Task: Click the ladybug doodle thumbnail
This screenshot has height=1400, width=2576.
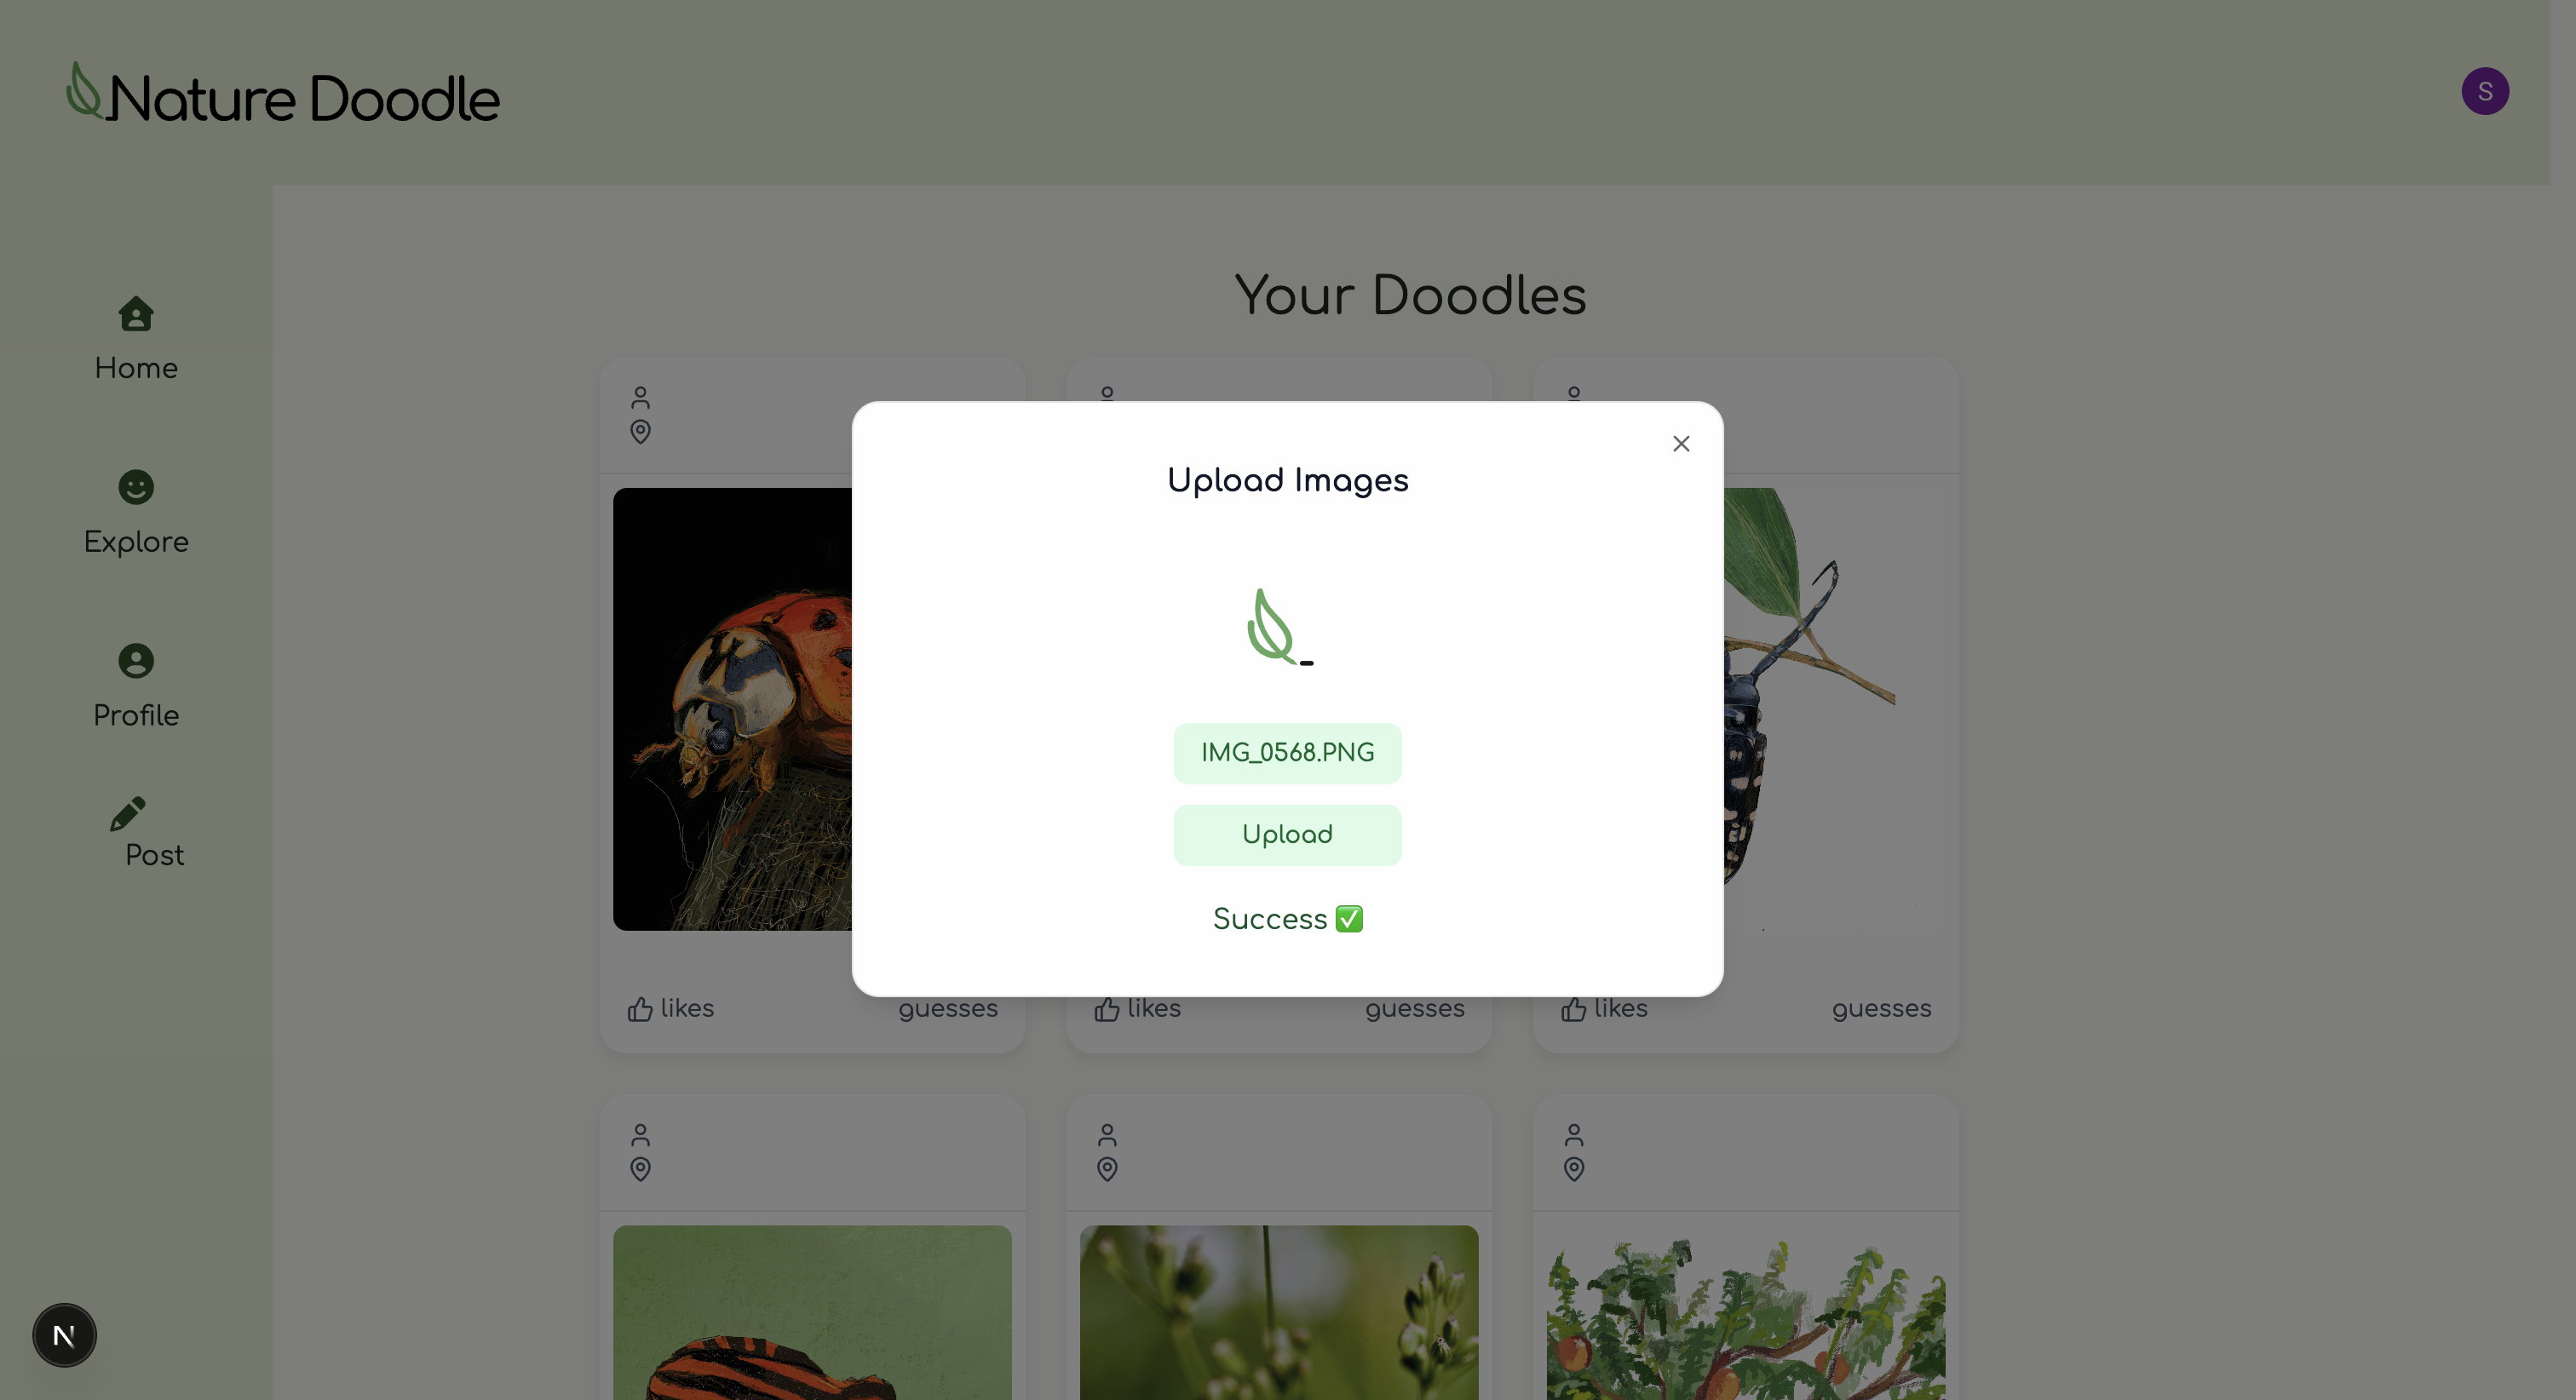Action: coord(733,709)
